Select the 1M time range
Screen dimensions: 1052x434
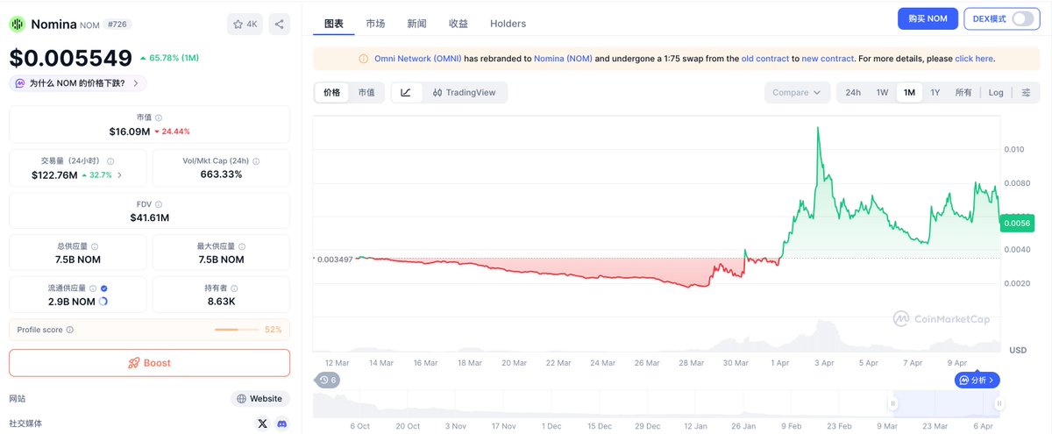pyautogui.click(x=909, y=92)
